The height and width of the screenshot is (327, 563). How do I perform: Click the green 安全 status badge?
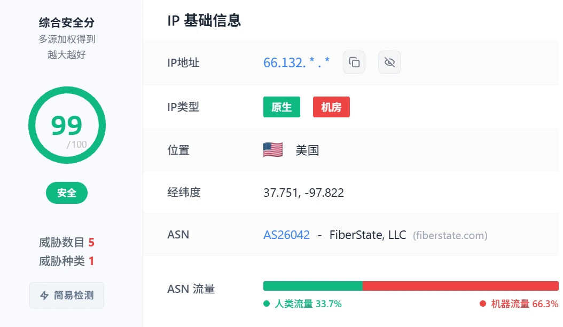67,193
